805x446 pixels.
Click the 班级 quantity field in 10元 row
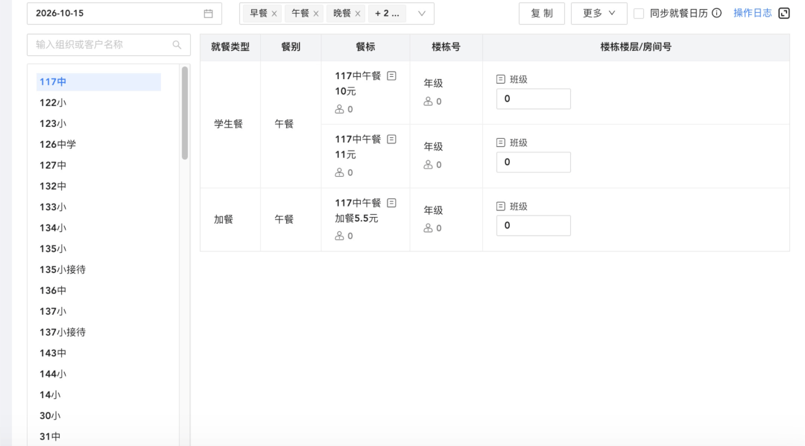click(534, 99)
